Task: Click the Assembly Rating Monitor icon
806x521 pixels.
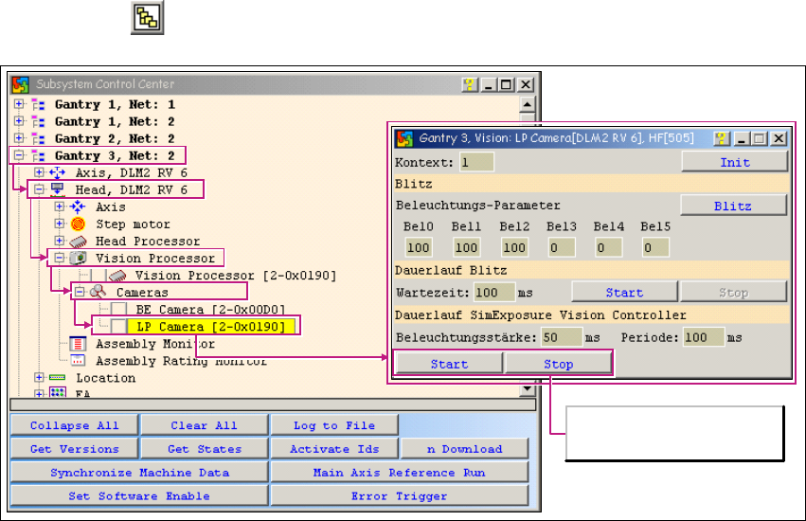Action: pyautogui.click(x=79, y=361)
